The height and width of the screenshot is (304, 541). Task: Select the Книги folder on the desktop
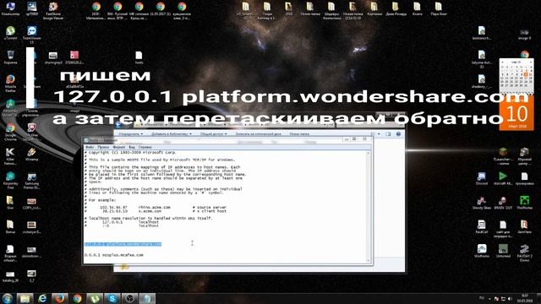[417, 8]
